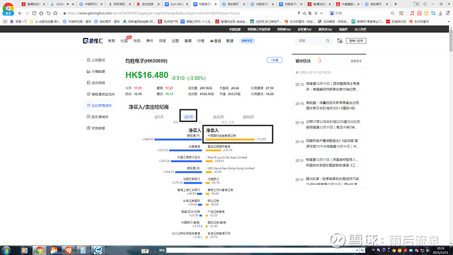Open a new browser tab with plus icon
The height and width of the screenshot is (255, 453).
pos(395,4)
